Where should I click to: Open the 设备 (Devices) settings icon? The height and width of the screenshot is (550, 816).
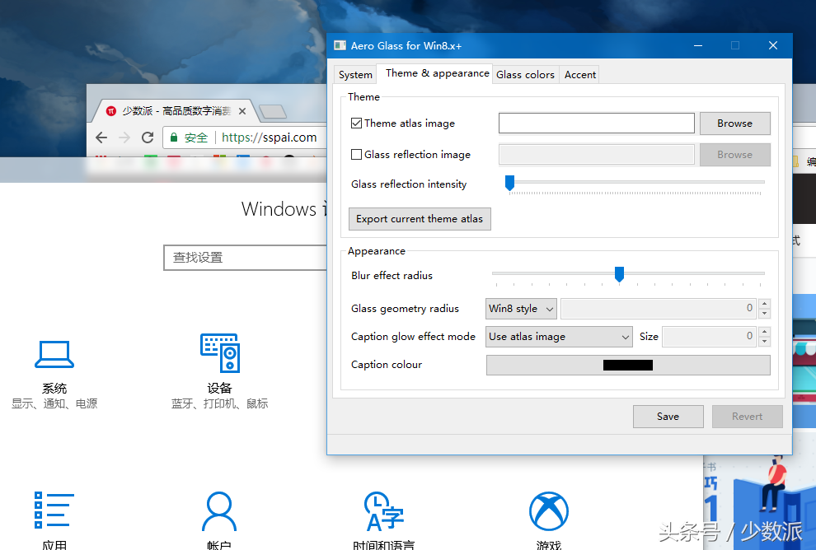(219, 354)
